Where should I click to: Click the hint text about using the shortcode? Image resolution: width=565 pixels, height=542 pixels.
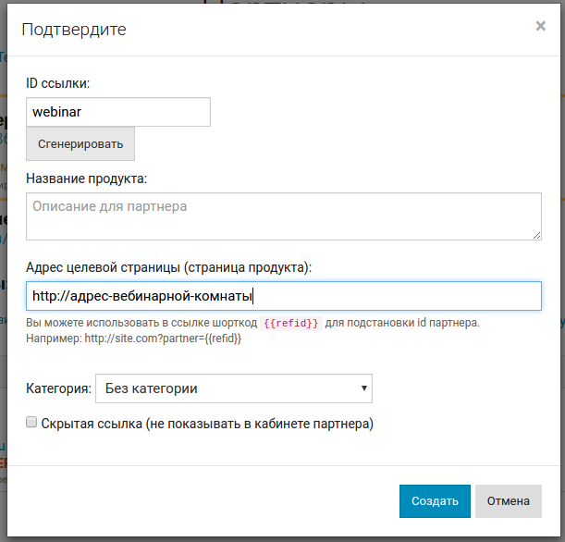pos(139,324)
